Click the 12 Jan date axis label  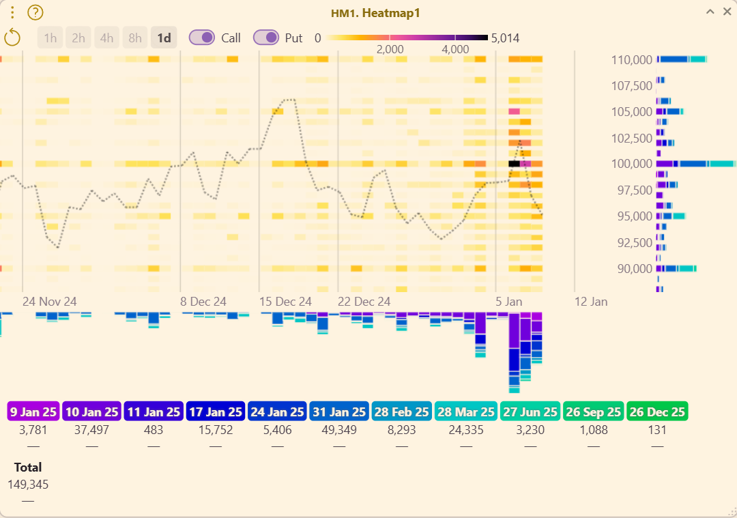(591, 301)
